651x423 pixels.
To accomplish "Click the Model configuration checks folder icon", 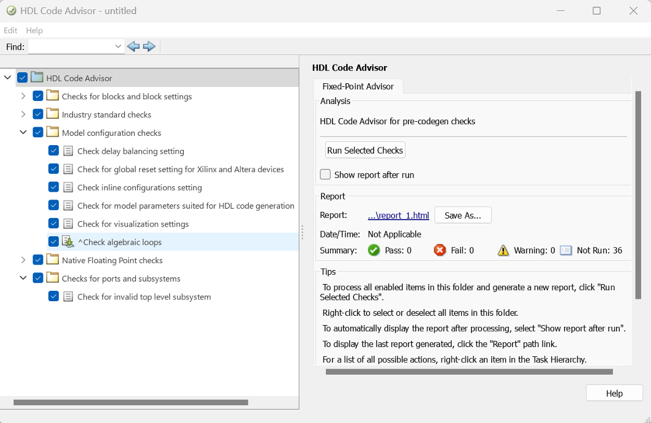I will [52, 132].
